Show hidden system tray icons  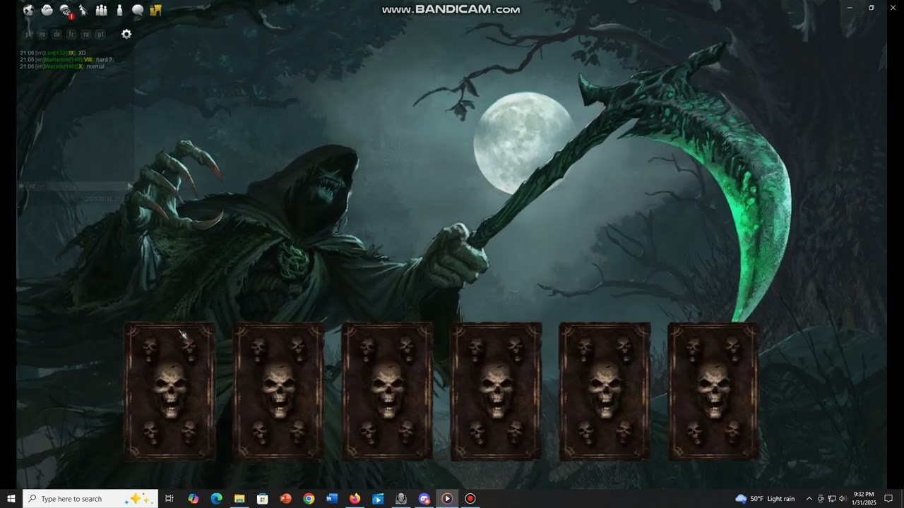click(809, 499)
